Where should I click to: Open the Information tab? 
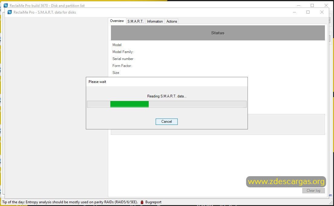155,21
